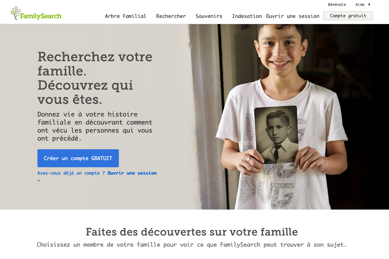Click the heading 'Recherchez votre famille'

(95, 64)
